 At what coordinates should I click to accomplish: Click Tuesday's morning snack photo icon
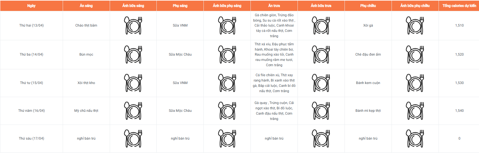coord(227,55)
